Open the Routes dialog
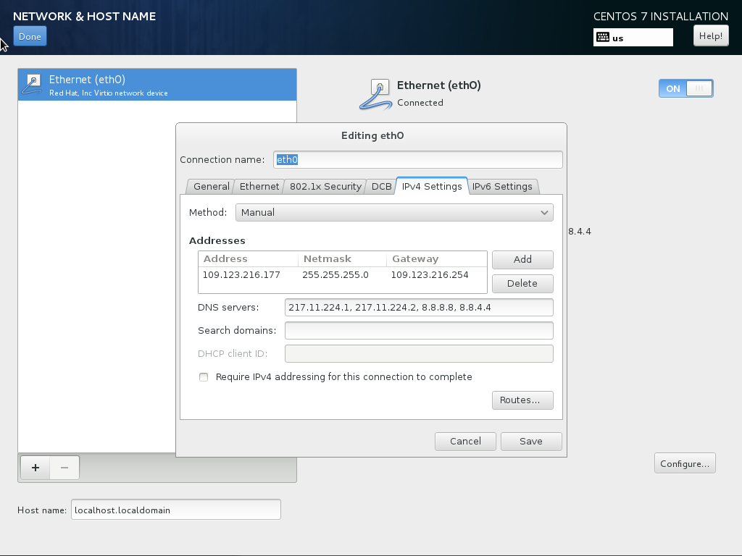742x556 pixels. (522, 400)
